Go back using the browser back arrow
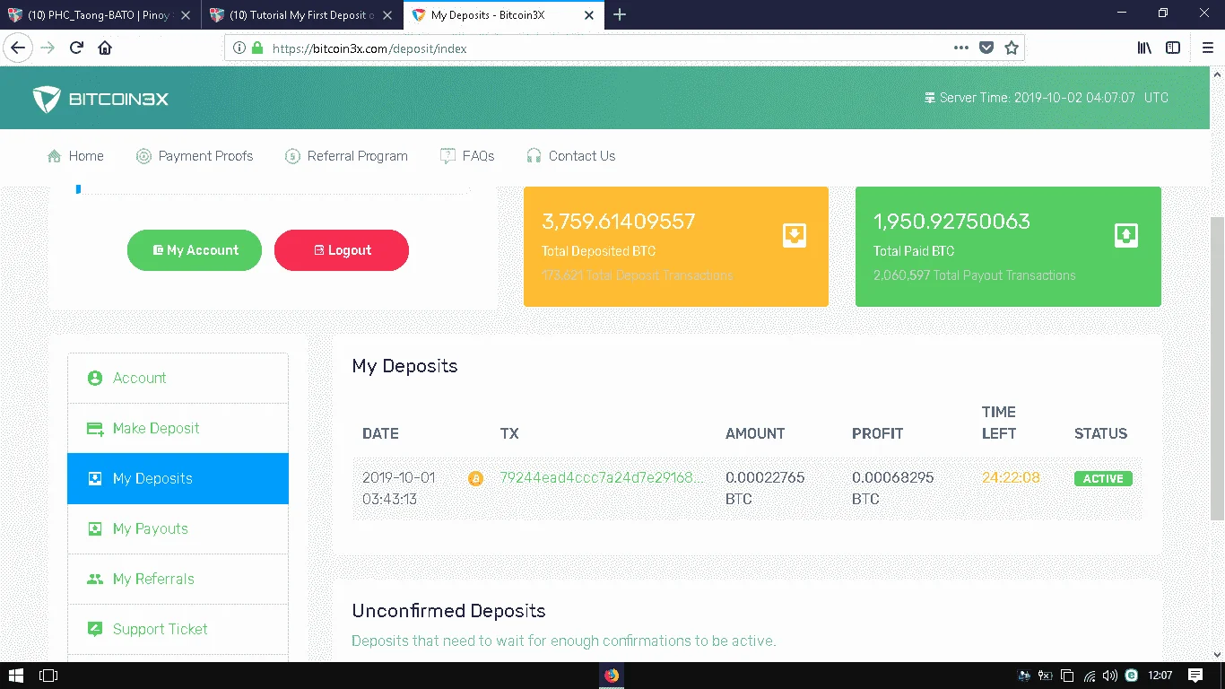This screenshot has width=1225, height=689. (18, 48)
